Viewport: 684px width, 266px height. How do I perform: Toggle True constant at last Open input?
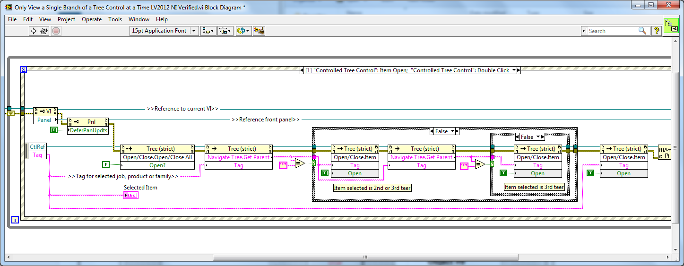tap(590, 173)
